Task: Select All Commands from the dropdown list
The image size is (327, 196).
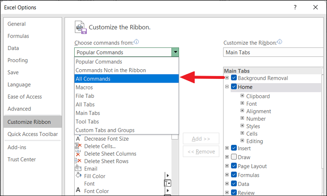Action: pyautogui.click(x=127, y=78)
